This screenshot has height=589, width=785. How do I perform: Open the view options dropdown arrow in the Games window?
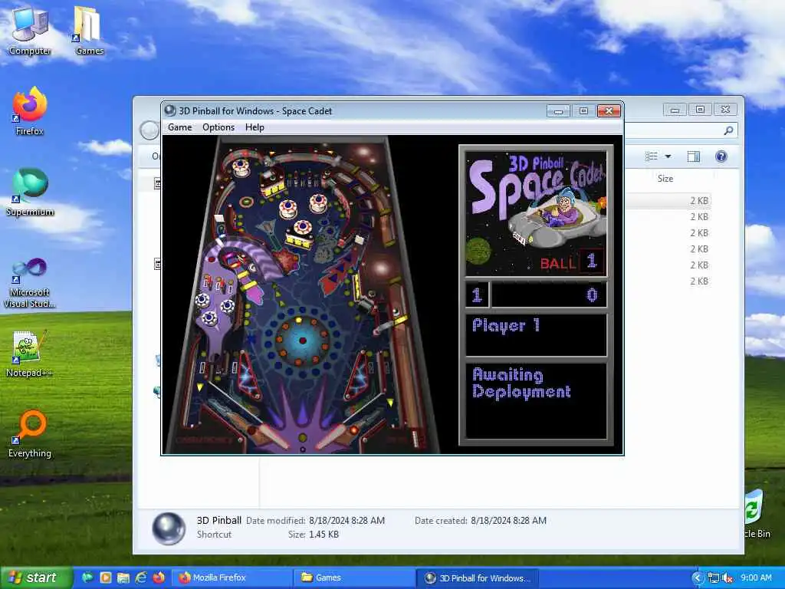[668, 156]
